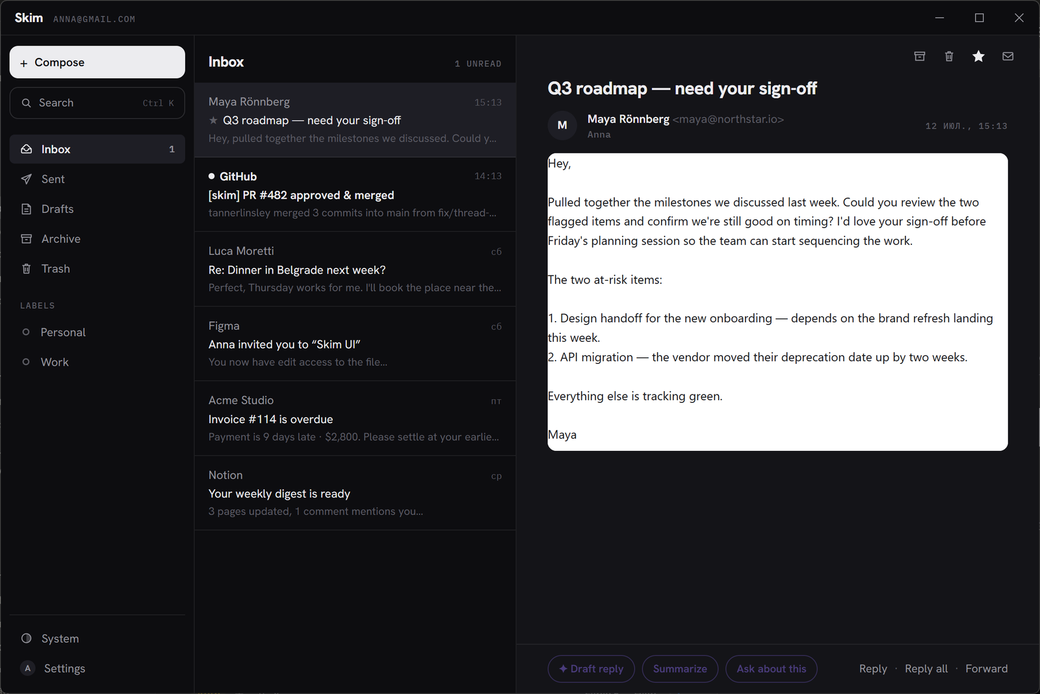The height and width of the screenshot is (694, 1040).
Task: Click the email subject heading Q3 roadmap
Action: [x=682, y=88]
